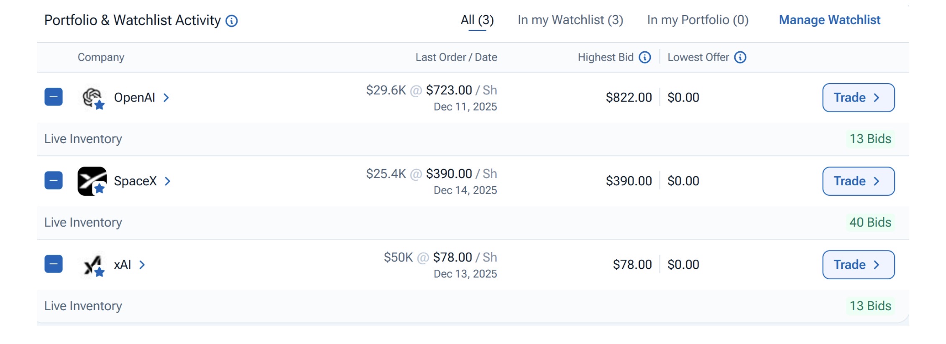Open xAI details via chevron arrow
Screen dimensions: 946x344
pos(142,265)
